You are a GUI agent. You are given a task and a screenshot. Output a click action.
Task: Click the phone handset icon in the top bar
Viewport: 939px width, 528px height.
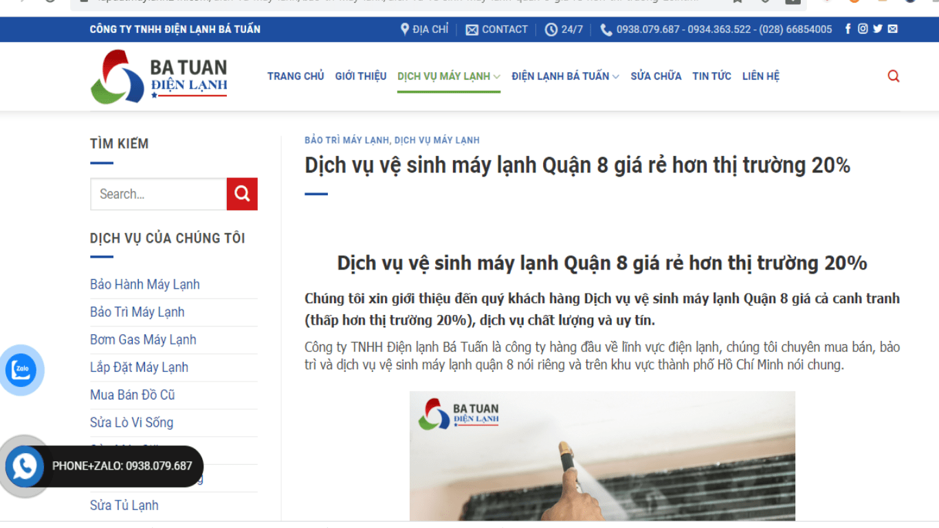[606, 30]
